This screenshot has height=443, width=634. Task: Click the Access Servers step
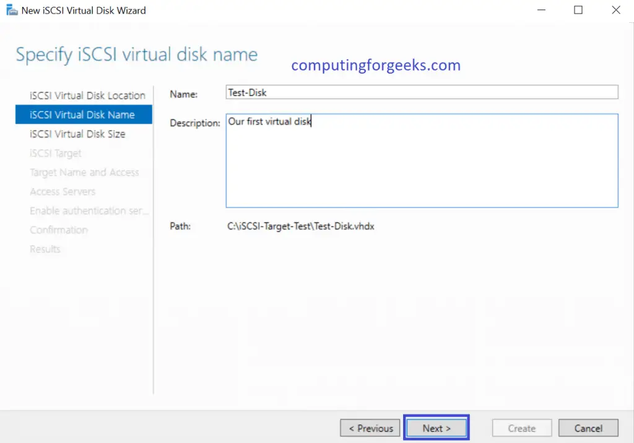tap(63, 192)
